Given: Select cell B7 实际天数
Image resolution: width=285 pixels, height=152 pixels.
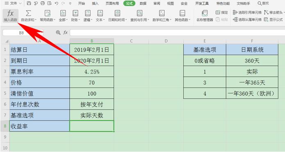Looking at the screenshot, I should click(x=92, y=115).
